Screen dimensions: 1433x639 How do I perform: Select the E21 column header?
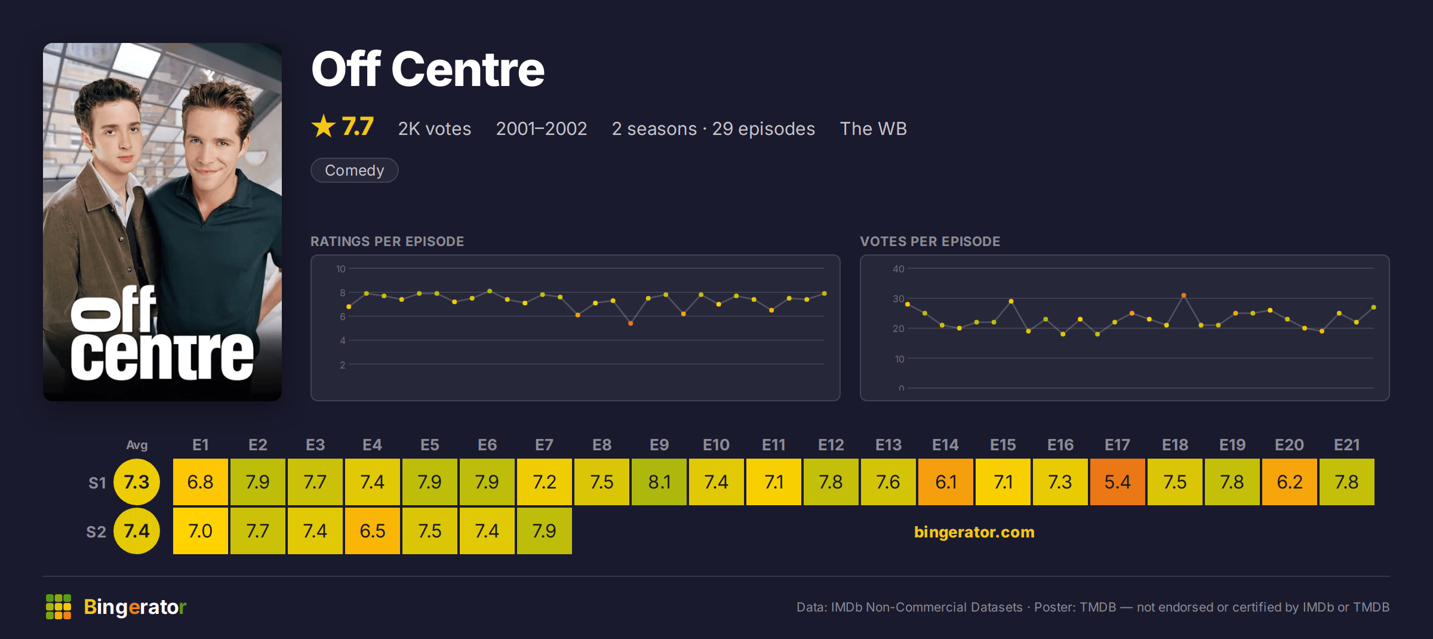click(x=1347, y=445)
